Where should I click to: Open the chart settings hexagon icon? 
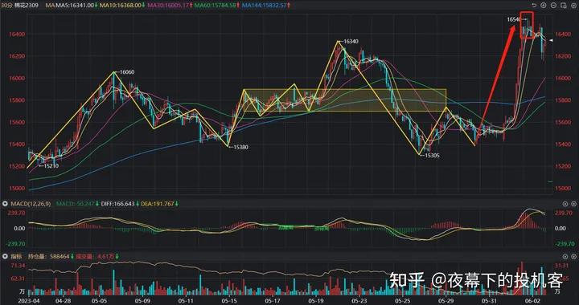(x=574, y=6)
